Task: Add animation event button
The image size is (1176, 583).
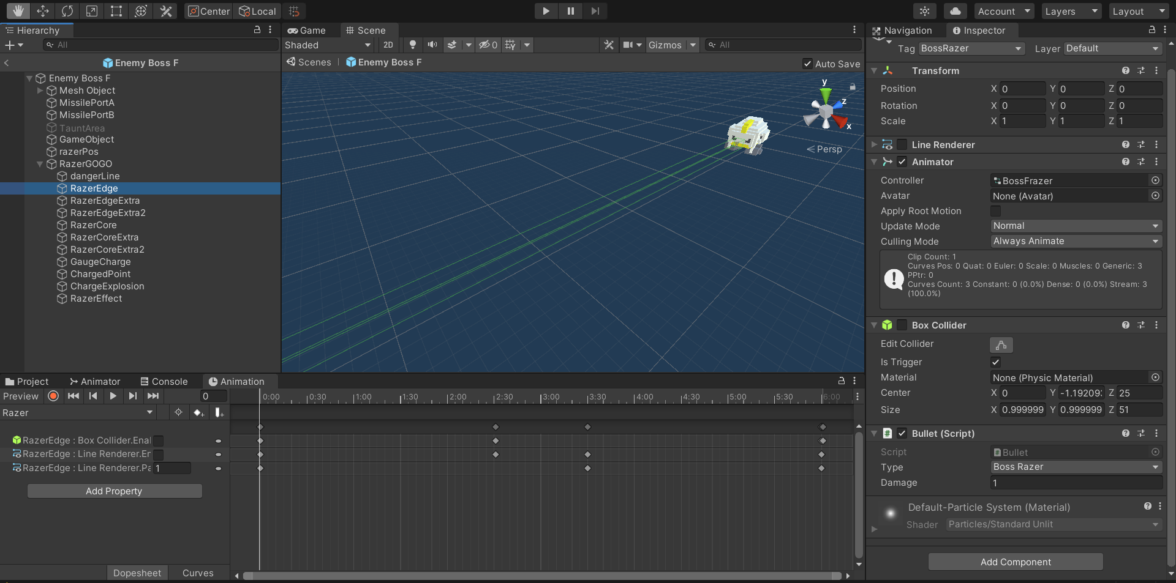Action: 219,413
